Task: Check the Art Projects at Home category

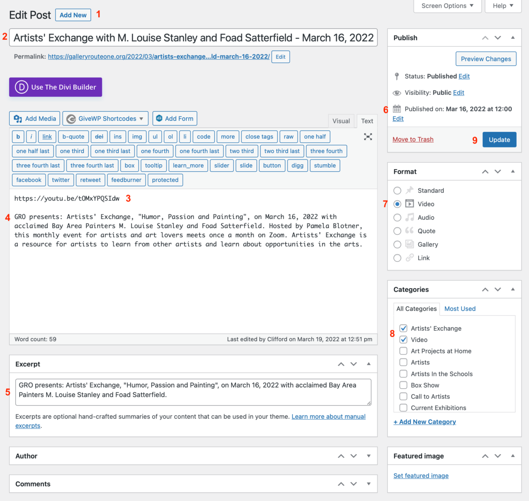Action: click(x=403, y=351)
